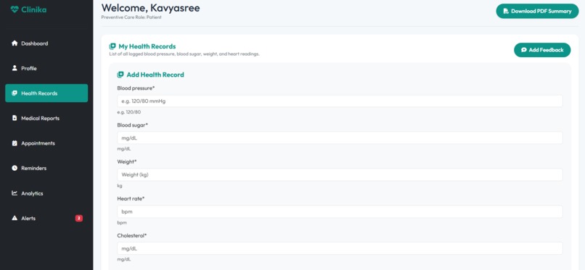Viewport: 585px width, 270px height.
Task: Click the Weight* label
Action: point(127,161)
